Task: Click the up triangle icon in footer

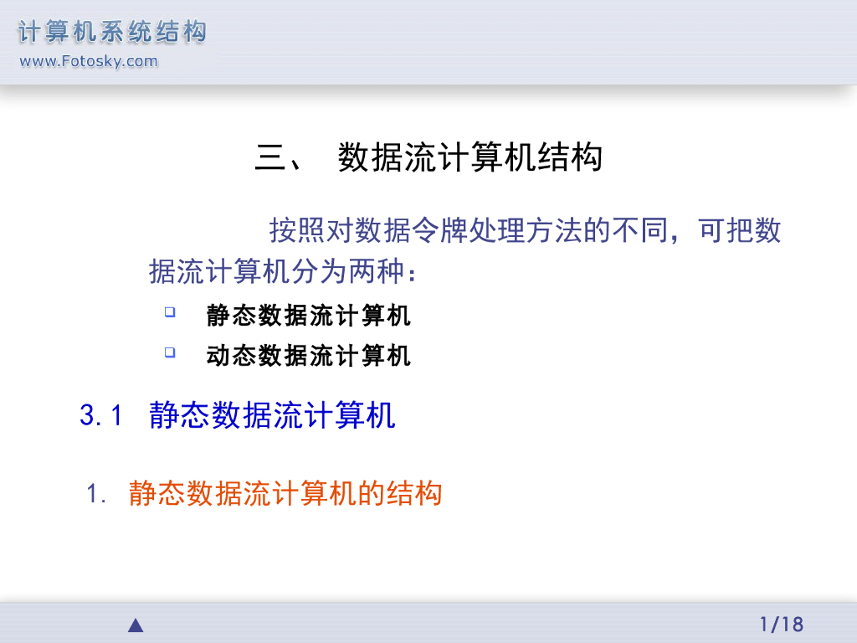Action: pyautogui.click(x=136, y=625)
